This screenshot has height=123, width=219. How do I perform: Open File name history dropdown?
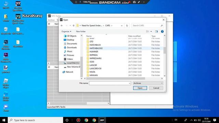point(129,83)
